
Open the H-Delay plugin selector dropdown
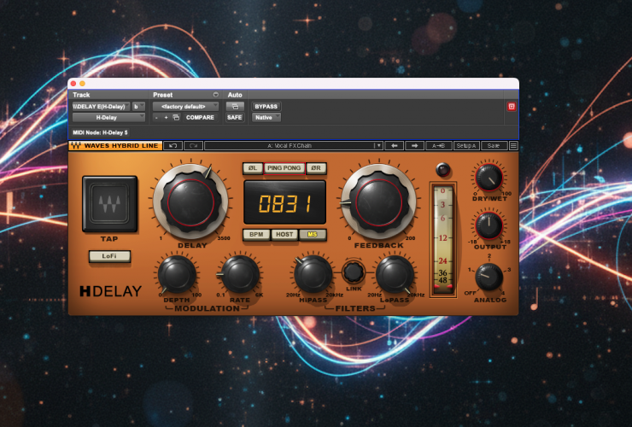(x=108, y=117)
